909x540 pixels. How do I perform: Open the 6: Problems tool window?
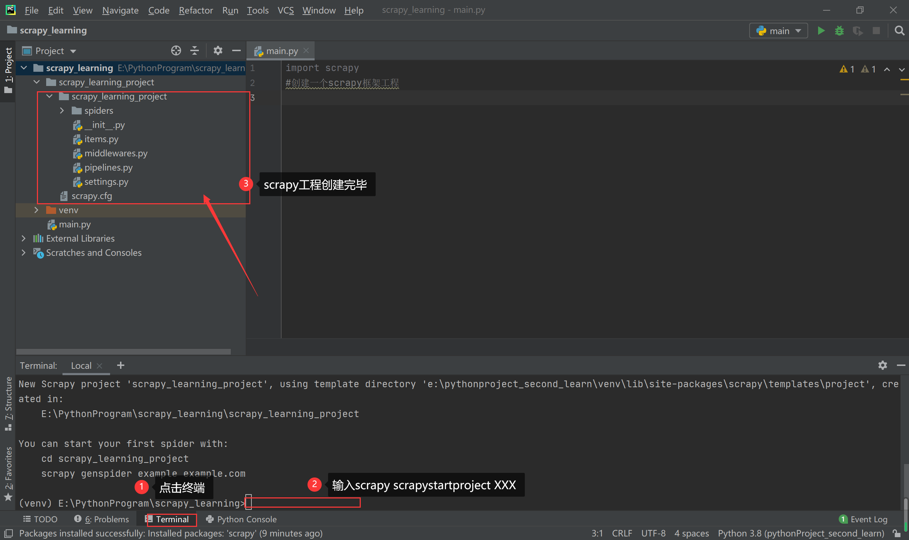click(x=102, y=519)
